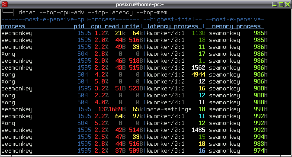Select the yellow latency value 4944

tap(199, 75)
